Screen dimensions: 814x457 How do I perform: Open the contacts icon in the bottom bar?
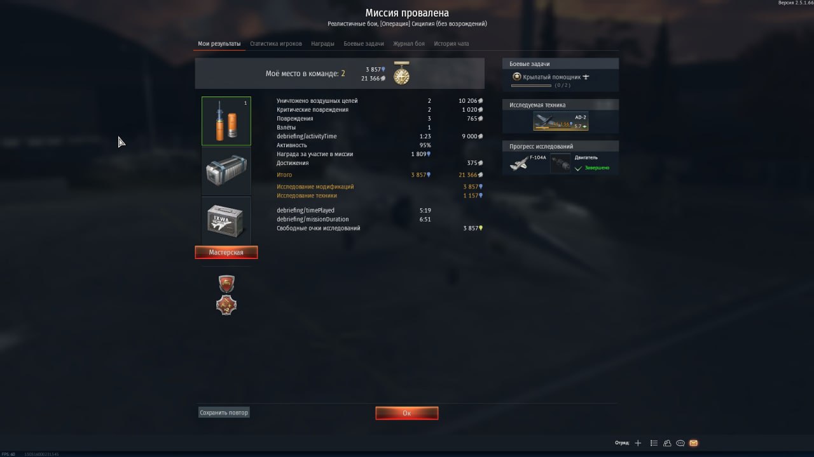pos(667,443)
